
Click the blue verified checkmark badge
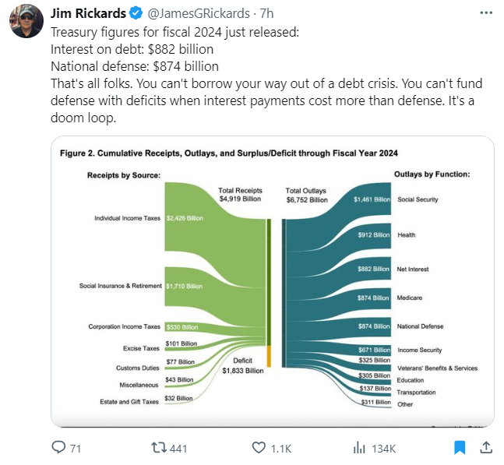point(135,12)
